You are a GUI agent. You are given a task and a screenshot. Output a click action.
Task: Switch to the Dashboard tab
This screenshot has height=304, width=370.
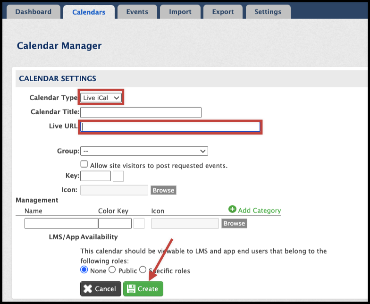point(33,12)
